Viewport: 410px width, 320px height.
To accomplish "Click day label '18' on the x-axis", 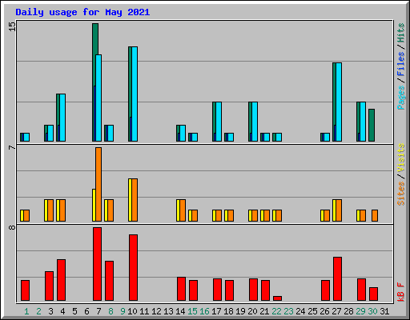I will [x=228, y=311].
